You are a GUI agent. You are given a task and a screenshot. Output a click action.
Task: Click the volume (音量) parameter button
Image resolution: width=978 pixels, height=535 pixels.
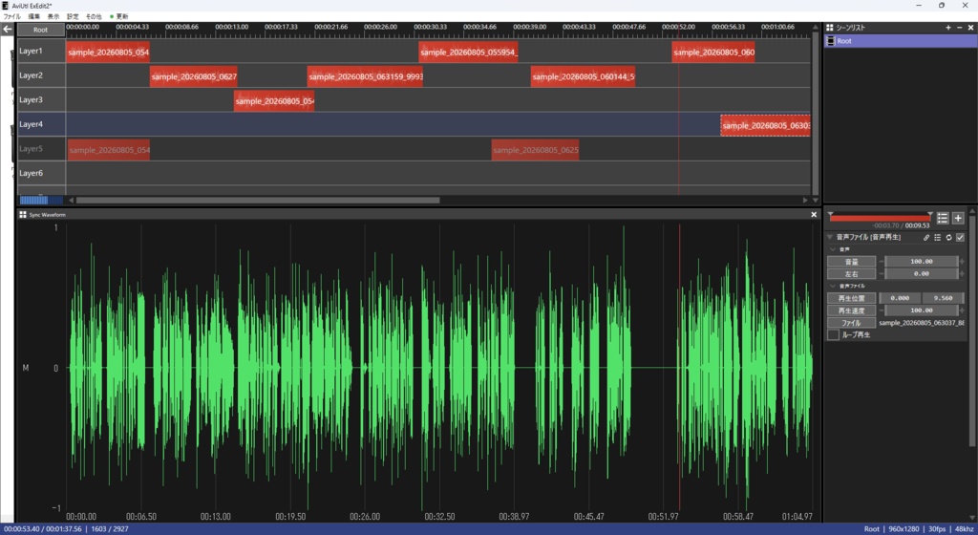point(851,261)
